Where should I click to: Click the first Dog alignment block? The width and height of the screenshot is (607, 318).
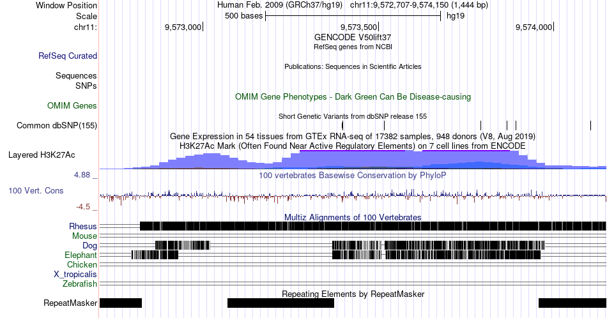click(182, 245)
